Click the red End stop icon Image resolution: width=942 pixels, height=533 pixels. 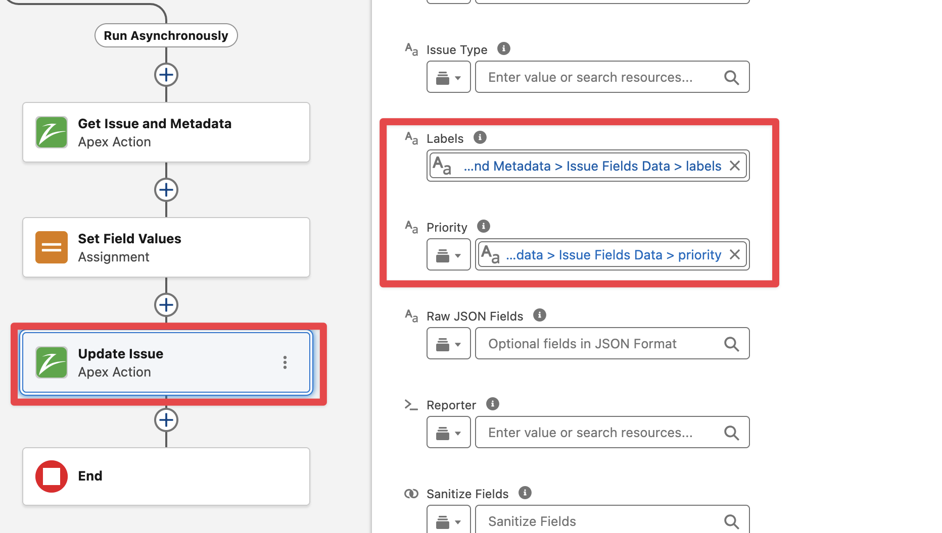[x=52, y=476]
